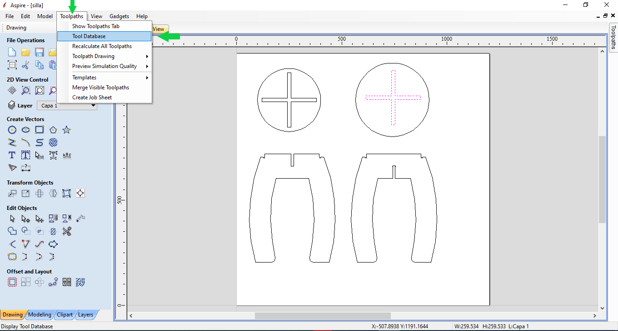This screenshot has width=618, height=331.
Task: Click the 'L:Capa 1' status bar text
Action: (x=518, y=326)
